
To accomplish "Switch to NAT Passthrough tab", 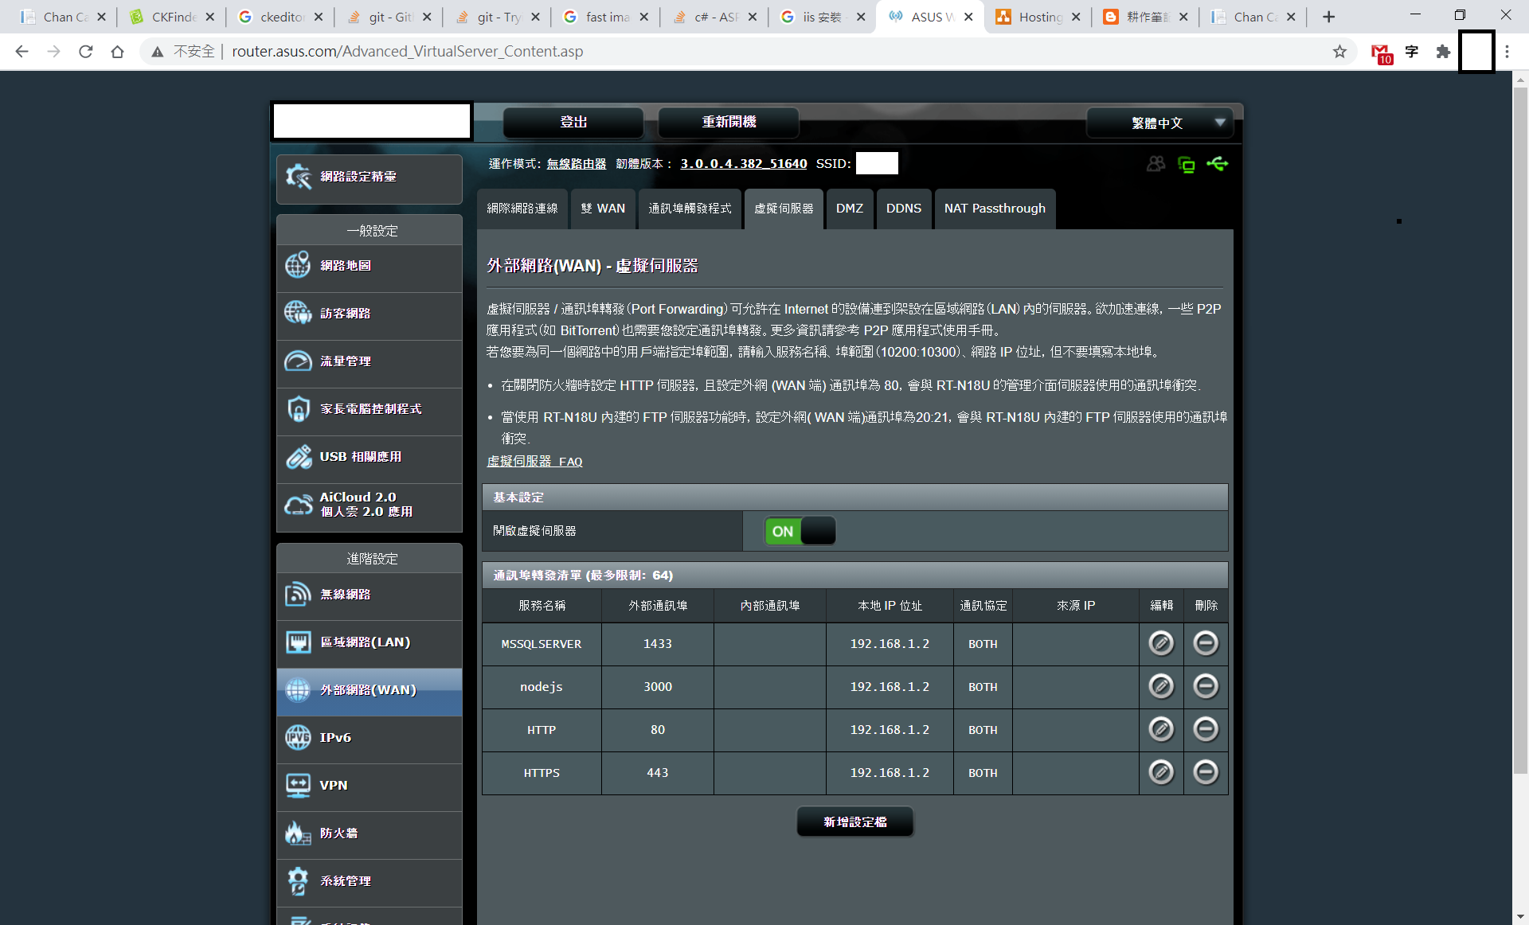I will click(x=995, y=209).
